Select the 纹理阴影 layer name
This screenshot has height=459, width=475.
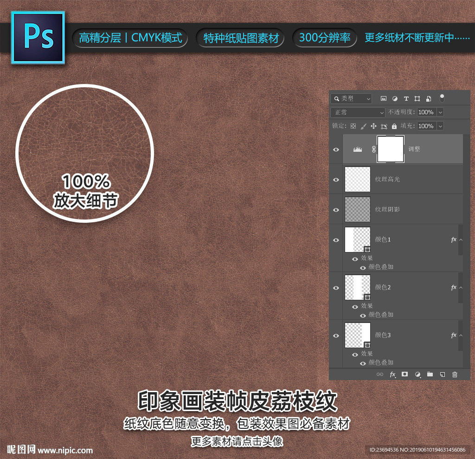tap(387, 209)
